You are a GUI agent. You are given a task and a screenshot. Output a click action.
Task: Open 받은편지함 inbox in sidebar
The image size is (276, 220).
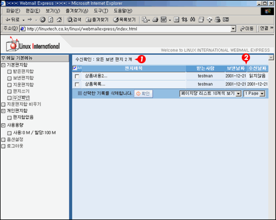point(23,71)
